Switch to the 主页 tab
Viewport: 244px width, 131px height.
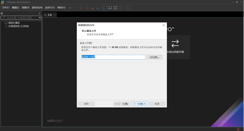[x=50, y=15]
